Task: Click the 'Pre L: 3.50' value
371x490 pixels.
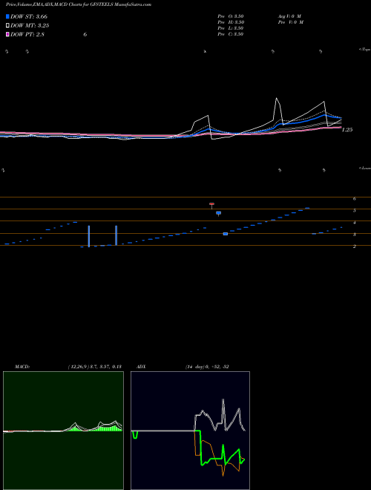Action: 231,28
